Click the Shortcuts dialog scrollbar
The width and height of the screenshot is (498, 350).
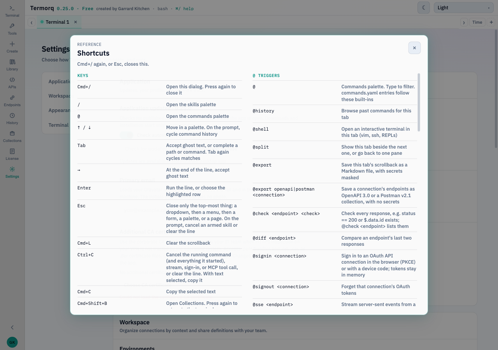pos(419,102)
